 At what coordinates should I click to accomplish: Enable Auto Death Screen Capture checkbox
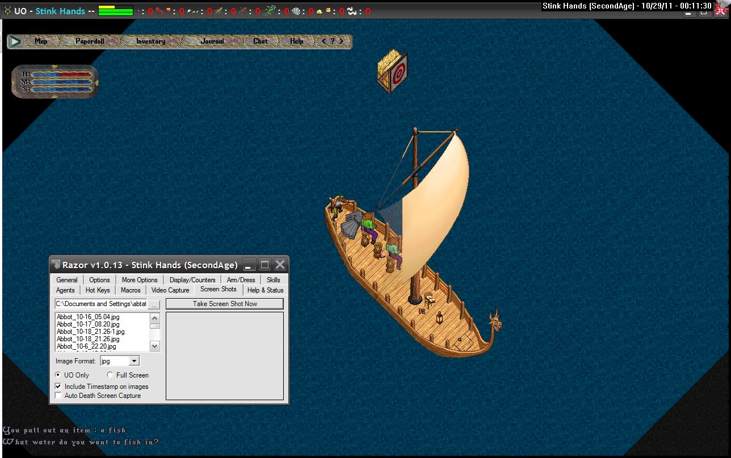pos(58,395)
